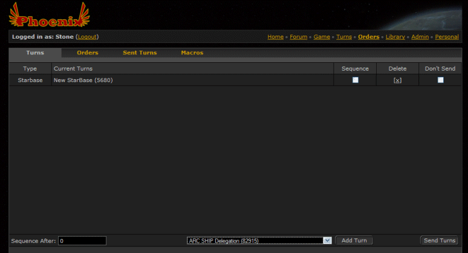
Task: Open the Macros tab
Action: 192,53
